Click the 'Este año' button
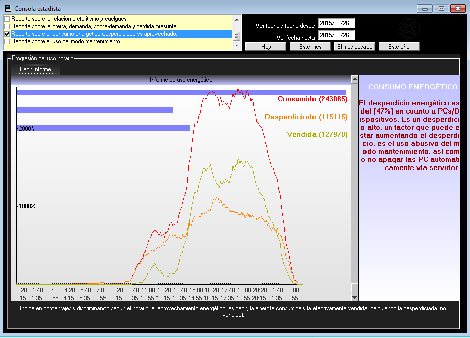This screenshot has width=470, height=338. (x=399, y=47)
